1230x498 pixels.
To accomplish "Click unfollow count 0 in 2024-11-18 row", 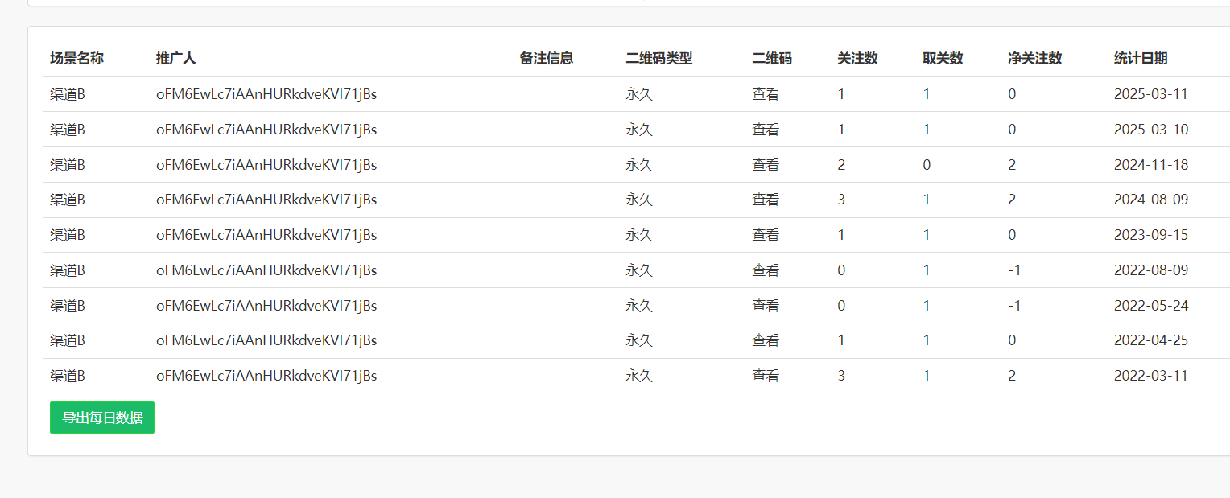I will click(x=927, y=165).
